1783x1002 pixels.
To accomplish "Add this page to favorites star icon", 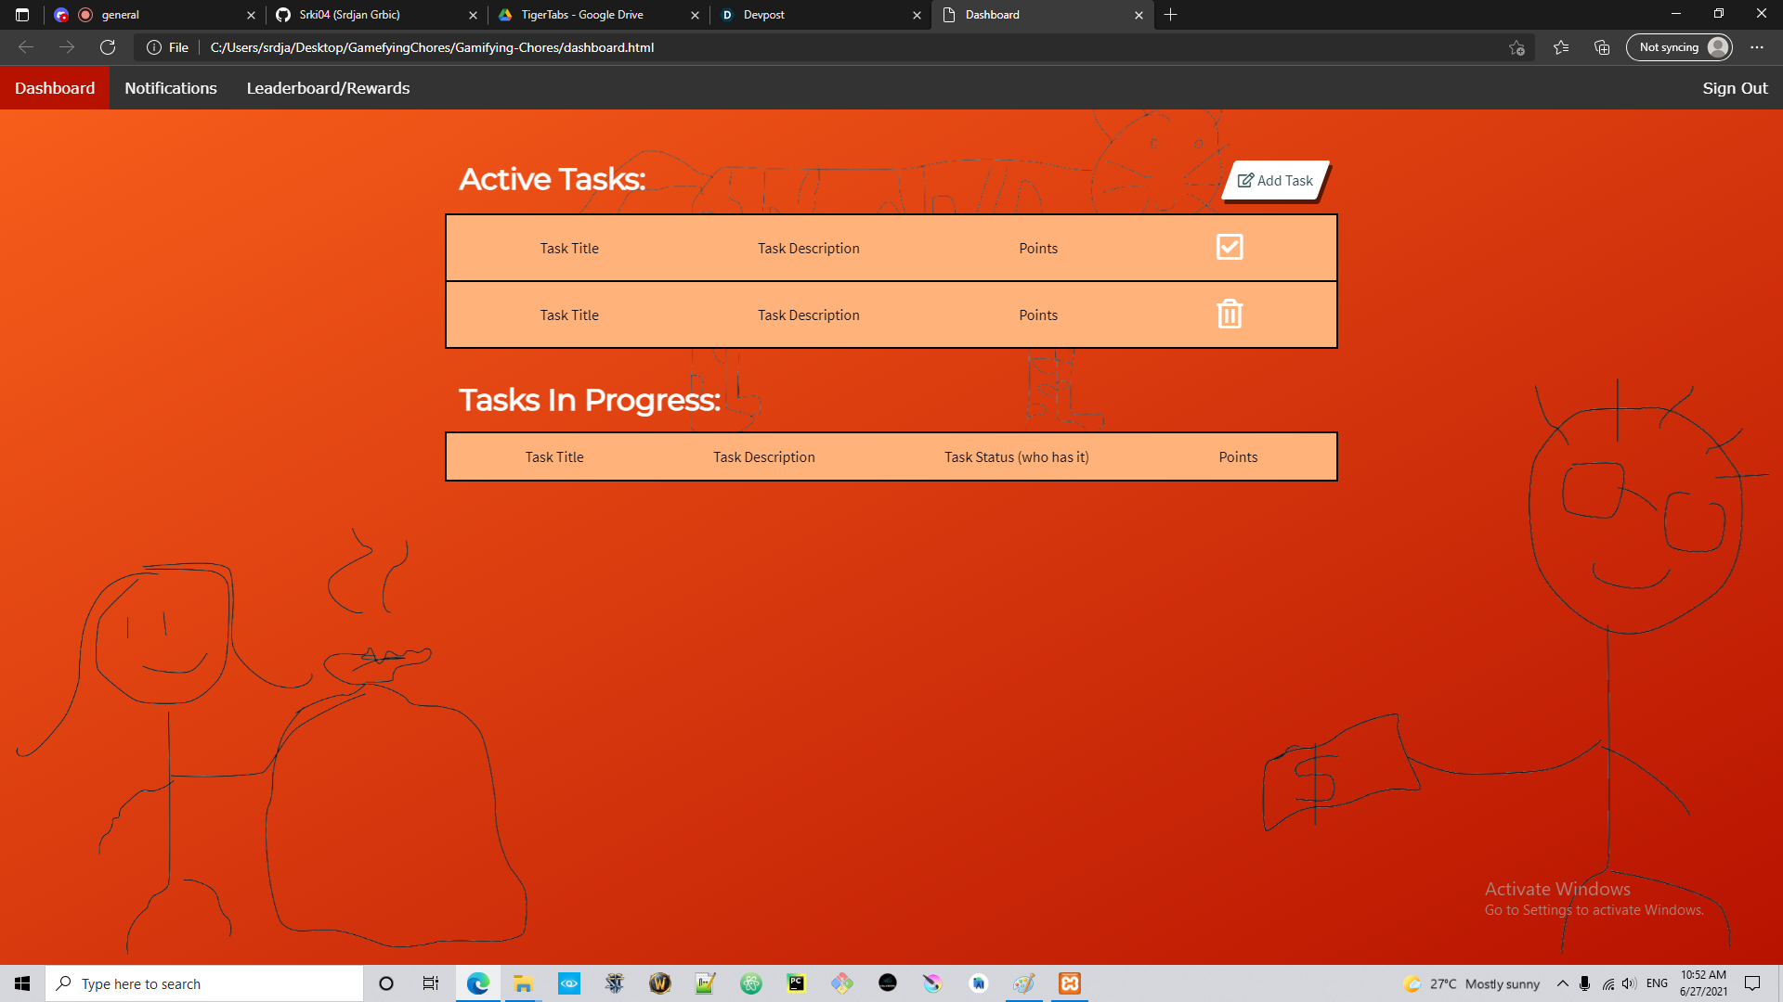I will click(x=1516, y=47).
